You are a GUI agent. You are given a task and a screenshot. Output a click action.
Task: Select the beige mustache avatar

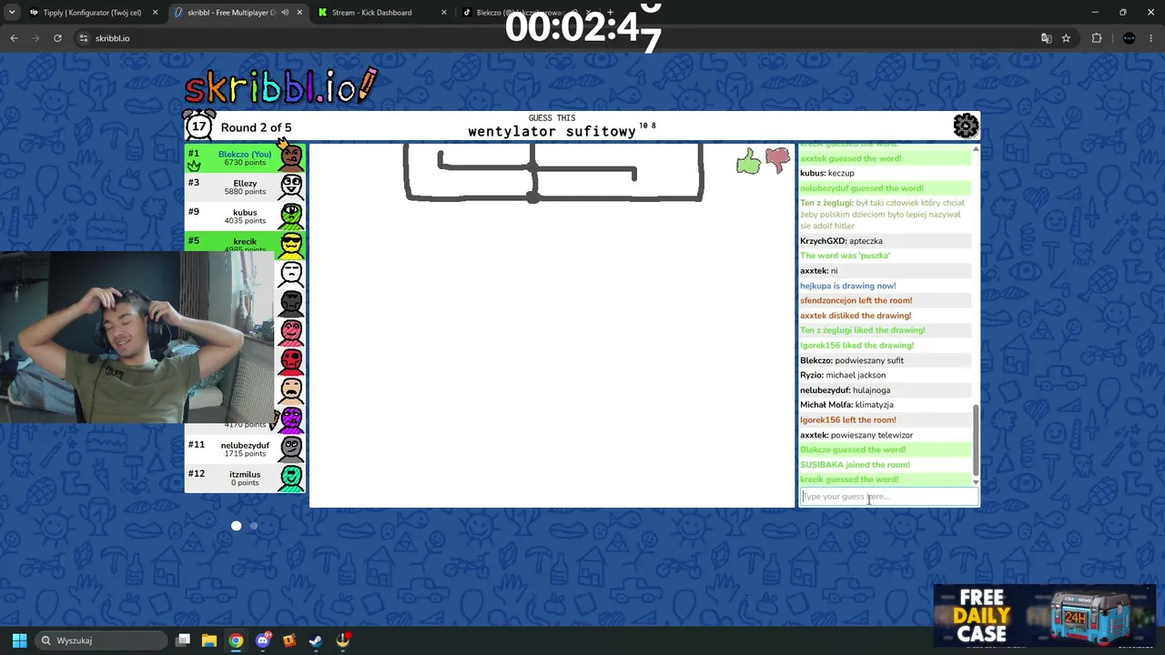coord(291,390)
